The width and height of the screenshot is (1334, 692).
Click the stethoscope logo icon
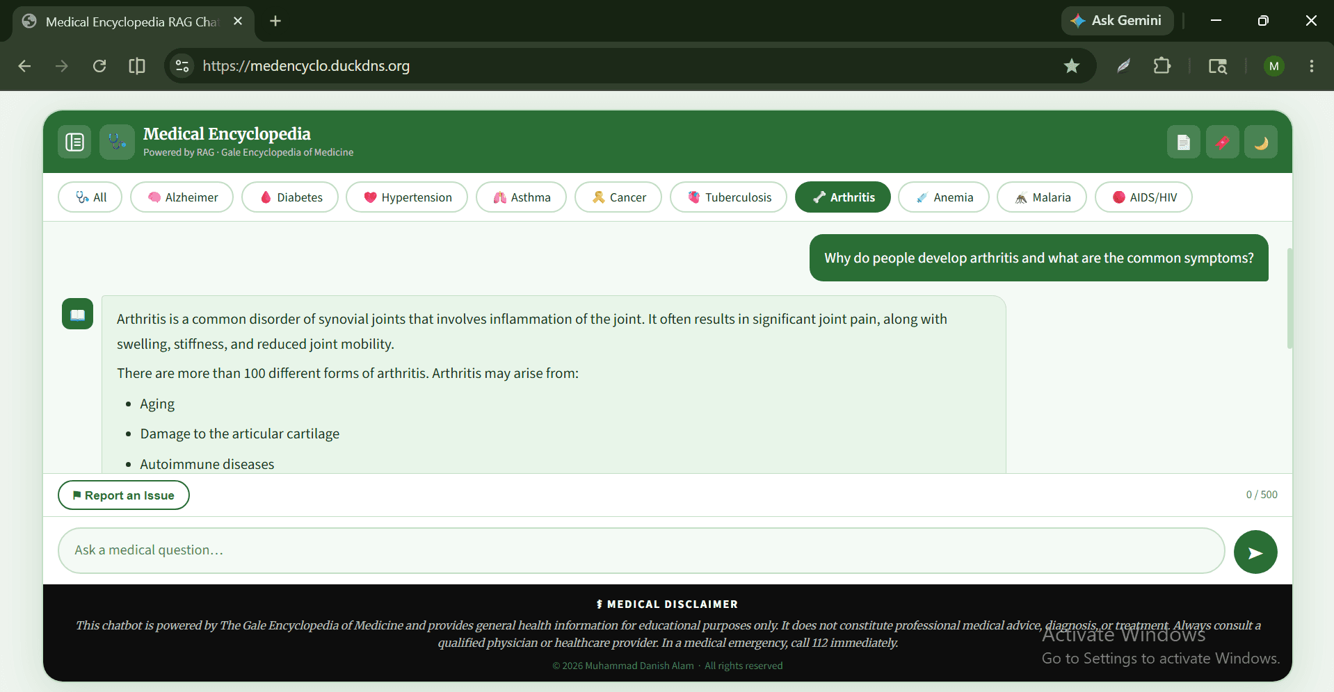[x=117, y=142]
